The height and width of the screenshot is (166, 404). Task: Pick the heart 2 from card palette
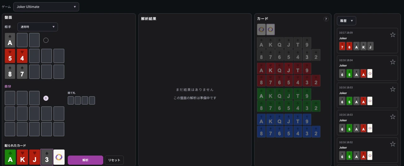(316, 81)
